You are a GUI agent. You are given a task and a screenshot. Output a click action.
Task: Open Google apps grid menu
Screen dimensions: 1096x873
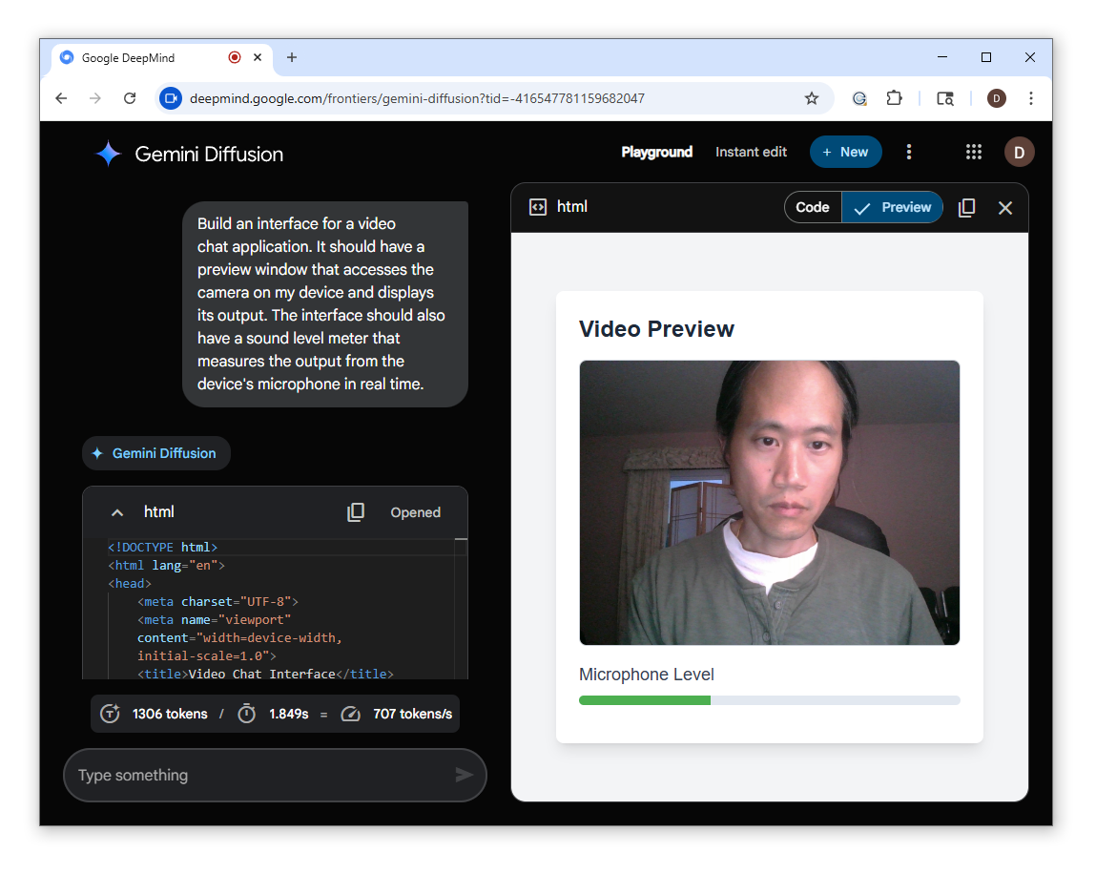[973, 152]
